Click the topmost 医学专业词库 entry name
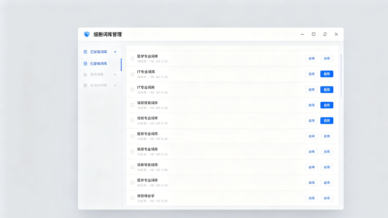Screen dimensions: 388x218 (148, 56)
